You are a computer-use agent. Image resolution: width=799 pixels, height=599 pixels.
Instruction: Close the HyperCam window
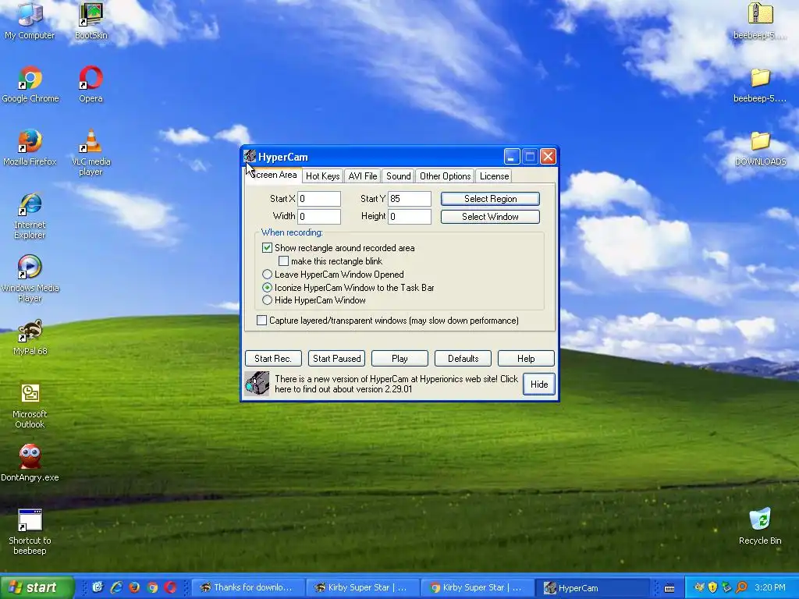(x=548, y=157)
